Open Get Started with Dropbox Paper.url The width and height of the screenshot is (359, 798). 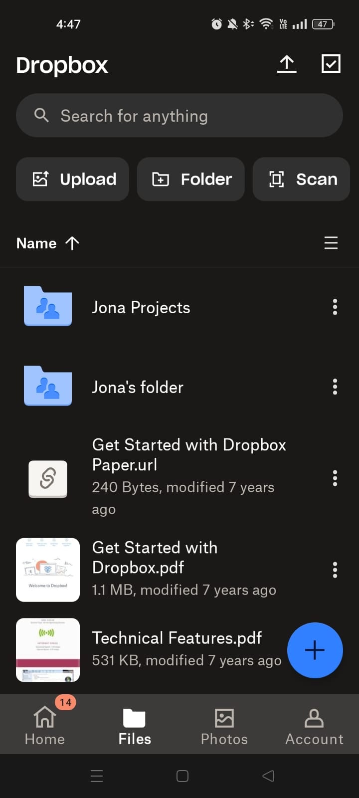pyautogui.click(x=189, y=454)
